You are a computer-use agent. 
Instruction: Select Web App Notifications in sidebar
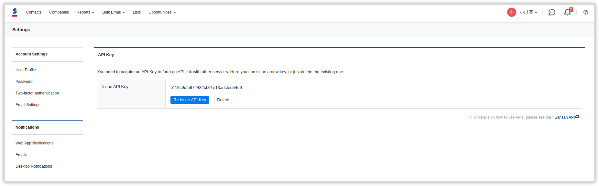[x=34, y=143]
